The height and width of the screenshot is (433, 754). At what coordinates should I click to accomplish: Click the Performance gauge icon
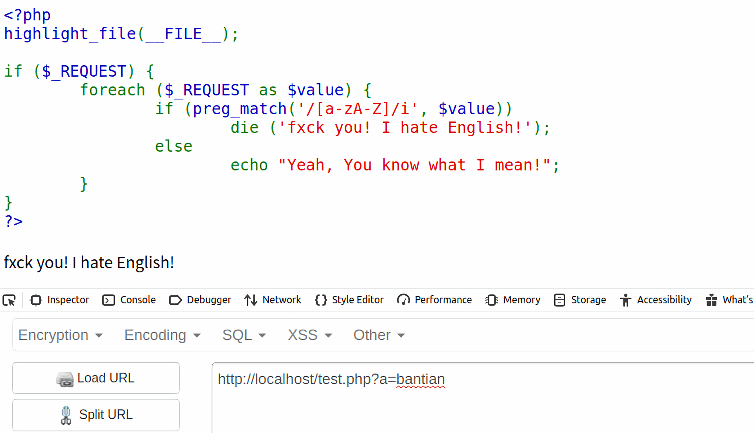(x=403, y=300)
